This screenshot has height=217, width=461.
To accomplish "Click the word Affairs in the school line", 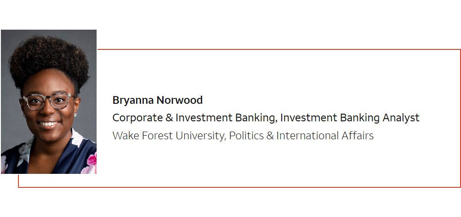I will point(358,136).
